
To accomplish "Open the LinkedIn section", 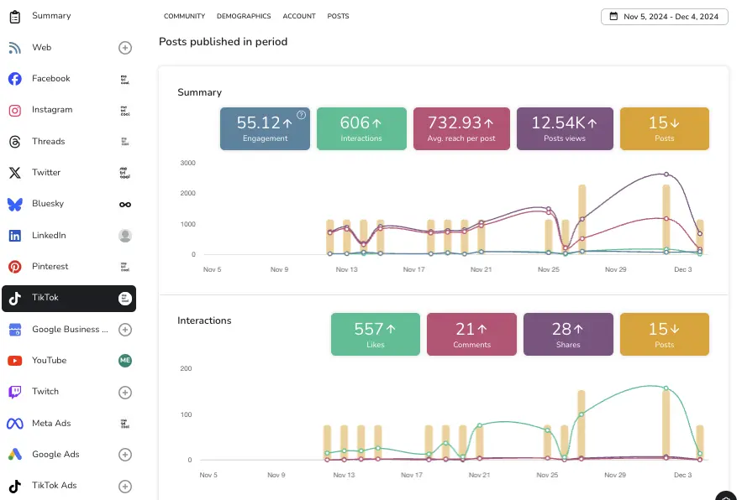I will coord(69,236).
